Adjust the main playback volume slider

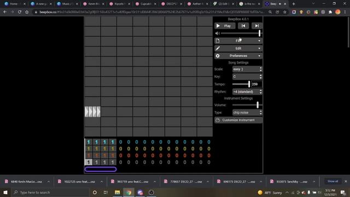pos(241,33)
